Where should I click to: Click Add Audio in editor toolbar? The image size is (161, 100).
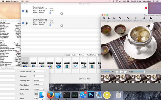point(136,19)
